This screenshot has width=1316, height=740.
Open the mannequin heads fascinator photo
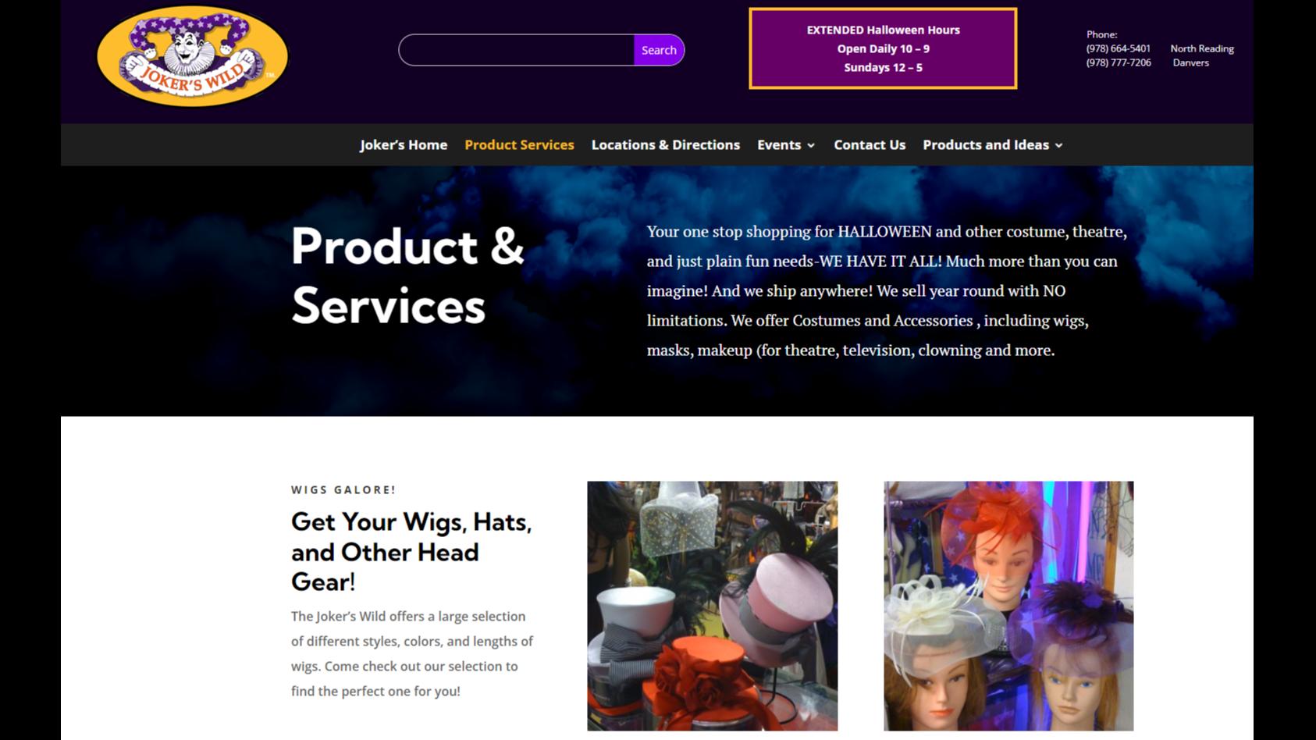1008,606
